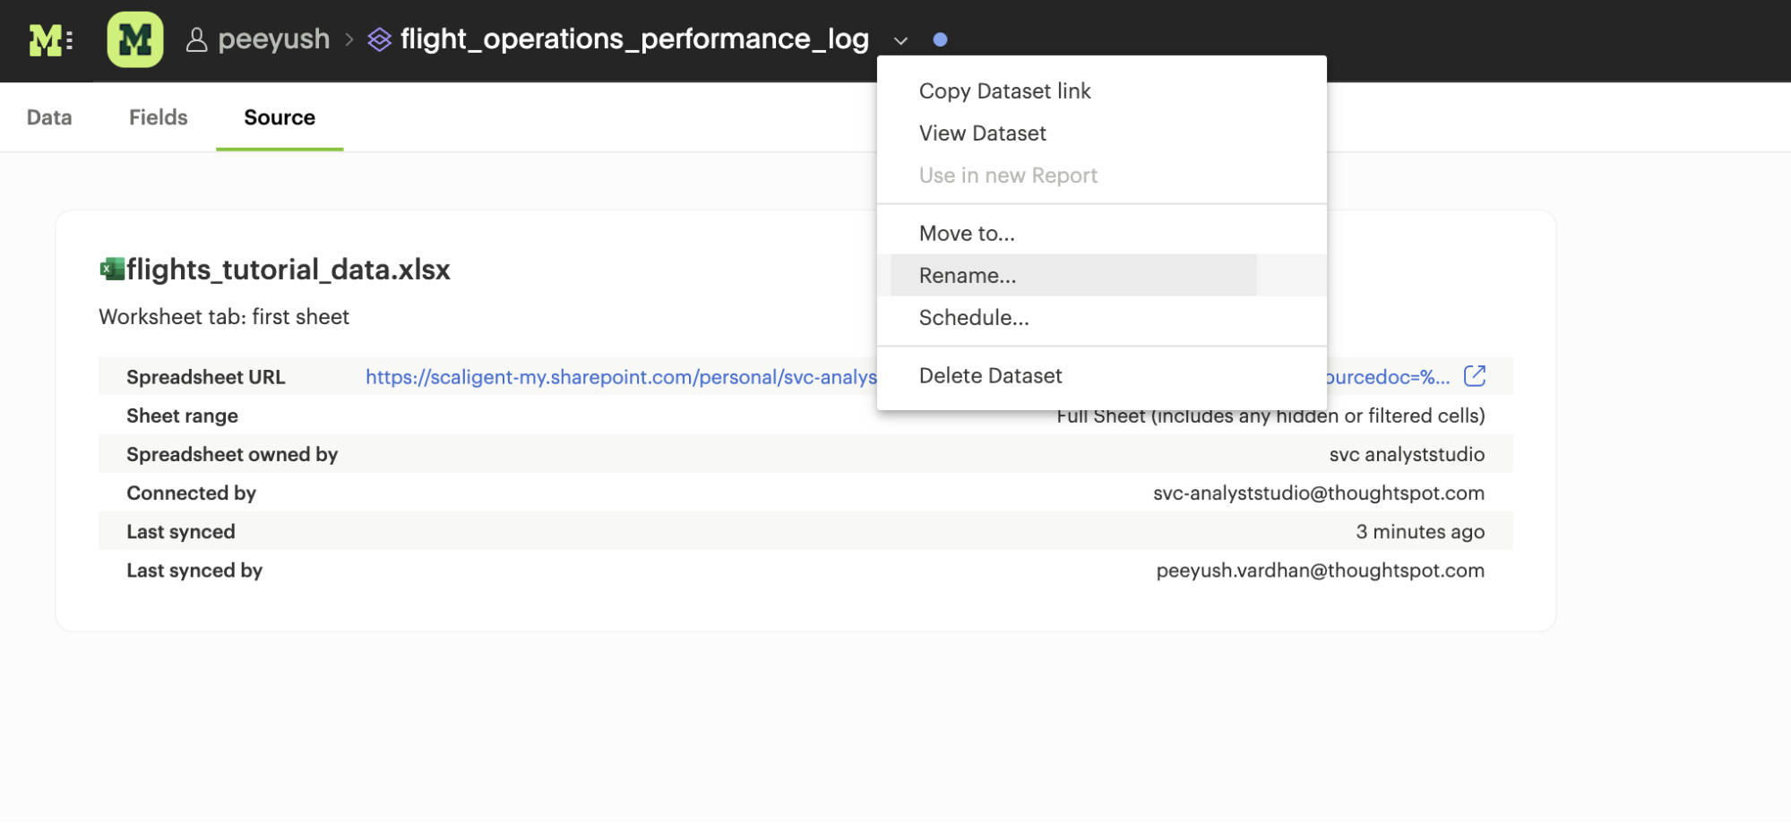Screen dimensions: 1791x823
Task: Click the blue status dot in the header
Action: [940, 39]
